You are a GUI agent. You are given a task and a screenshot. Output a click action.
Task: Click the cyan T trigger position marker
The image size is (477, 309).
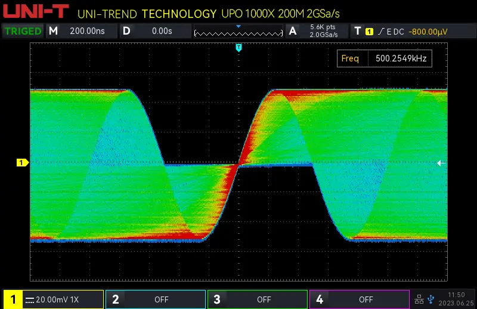click(x=238, y=47)
